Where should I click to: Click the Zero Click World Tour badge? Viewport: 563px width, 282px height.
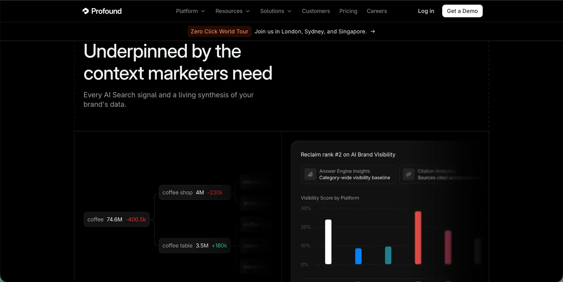pyautogui.click(x=219, y=31)
